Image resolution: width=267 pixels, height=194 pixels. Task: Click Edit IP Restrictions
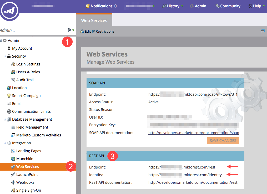99,31
